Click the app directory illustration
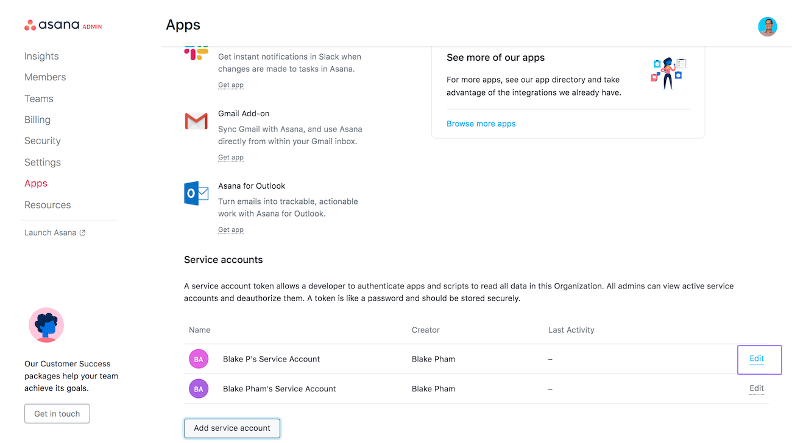 pyautogui.click(x=668, y=73)
